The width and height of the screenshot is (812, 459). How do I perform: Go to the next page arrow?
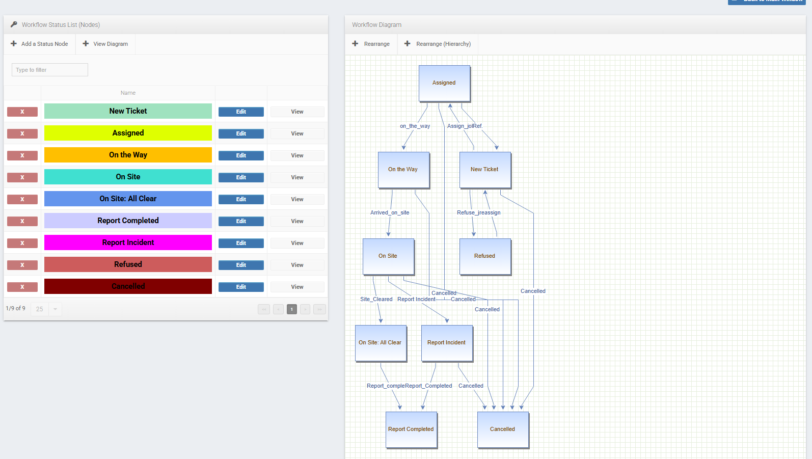[x=305, y=309]
